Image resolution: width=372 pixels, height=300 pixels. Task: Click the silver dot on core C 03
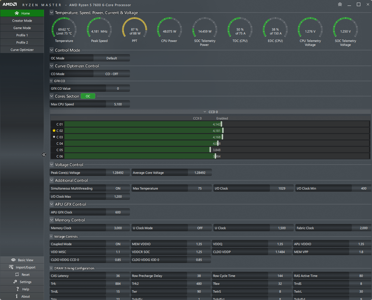54,137
